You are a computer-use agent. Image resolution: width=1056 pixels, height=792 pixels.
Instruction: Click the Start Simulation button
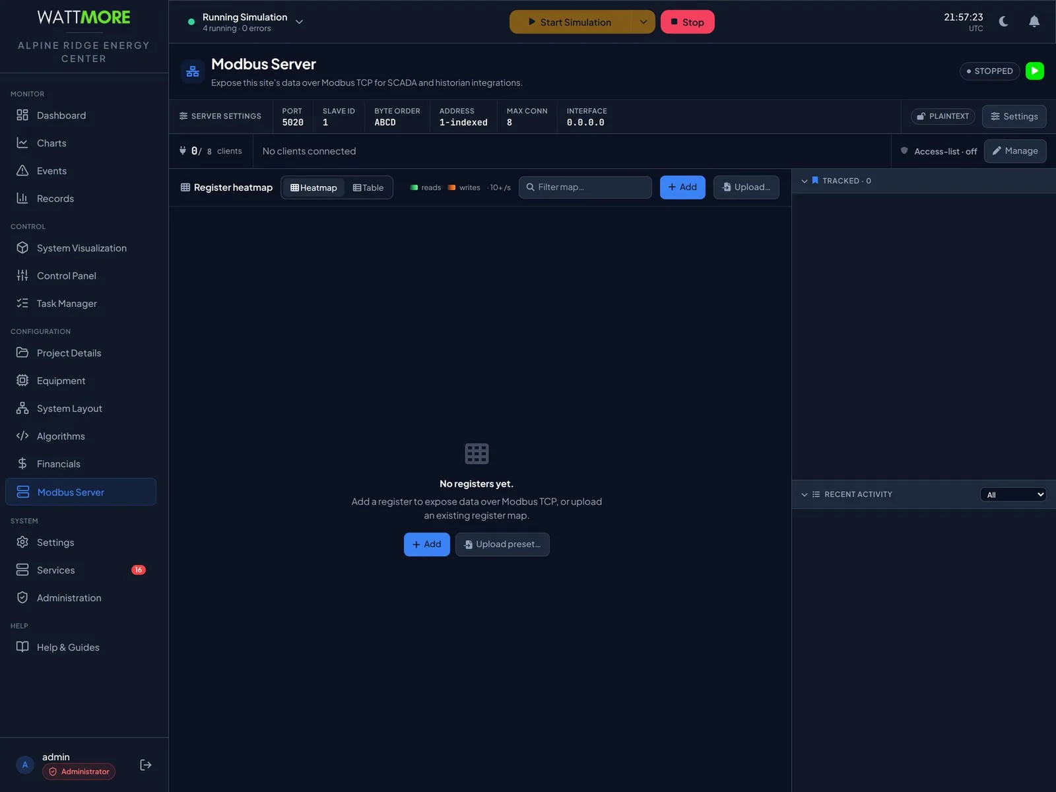(570, 22)
